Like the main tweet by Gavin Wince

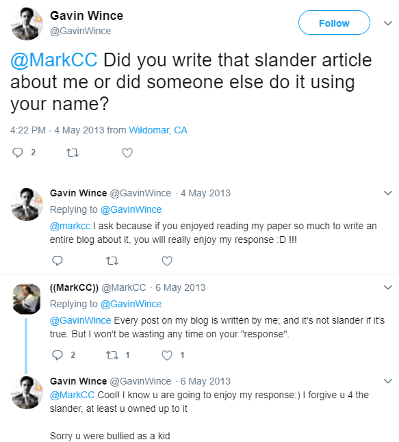(127, 153)
